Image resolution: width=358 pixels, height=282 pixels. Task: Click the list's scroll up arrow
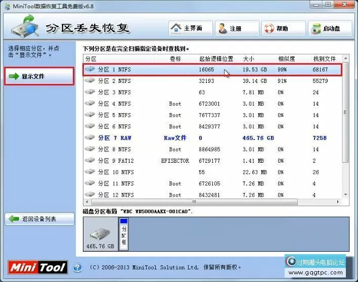tap(346, 59)
